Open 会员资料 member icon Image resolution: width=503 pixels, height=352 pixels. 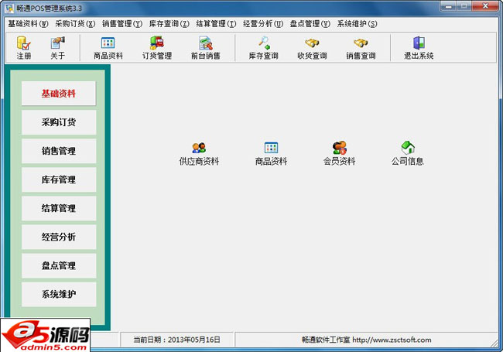(x=339, y=154)
